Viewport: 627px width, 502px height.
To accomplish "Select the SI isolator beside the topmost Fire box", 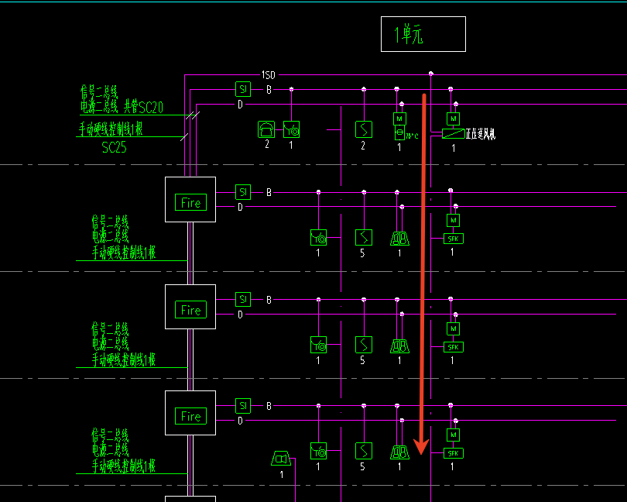I will [x=243, y=192].
